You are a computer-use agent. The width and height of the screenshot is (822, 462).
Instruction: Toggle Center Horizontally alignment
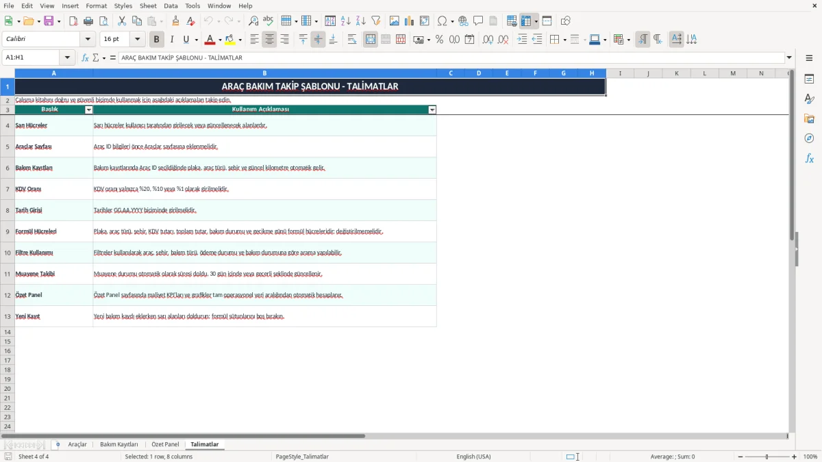(270, 40)
